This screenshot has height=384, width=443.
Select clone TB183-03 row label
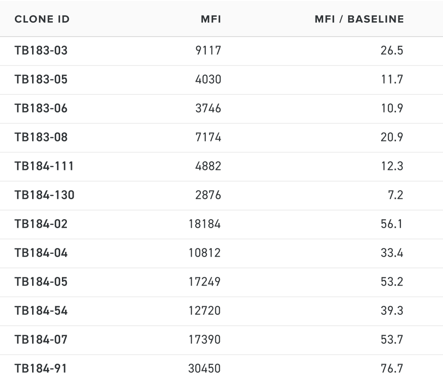[41, 50]
